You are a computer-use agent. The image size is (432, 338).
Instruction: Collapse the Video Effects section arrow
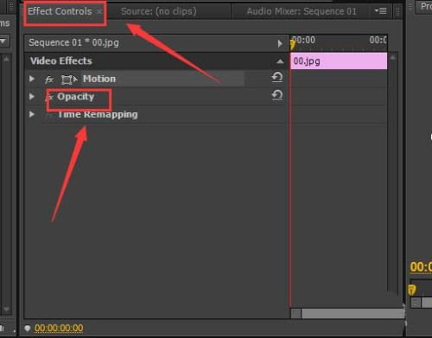pos(280,61)
